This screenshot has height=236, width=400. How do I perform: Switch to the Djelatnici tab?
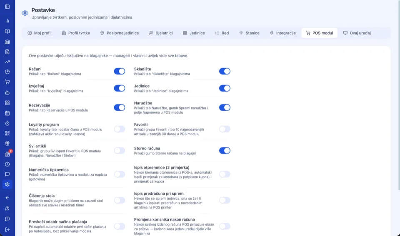click(161, 33)
